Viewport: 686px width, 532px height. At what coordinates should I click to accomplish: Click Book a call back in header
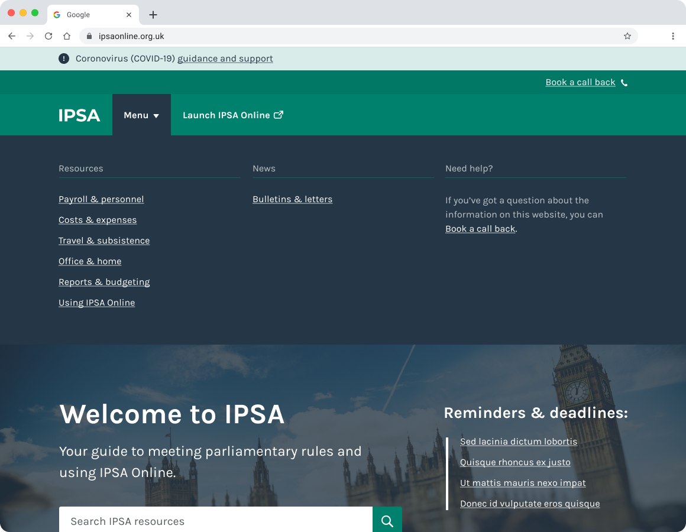(580, 82)
